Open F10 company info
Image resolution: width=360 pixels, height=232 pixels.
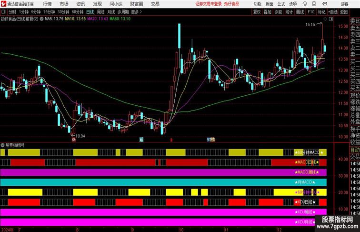pyautogui.click(x=311, y=12)
